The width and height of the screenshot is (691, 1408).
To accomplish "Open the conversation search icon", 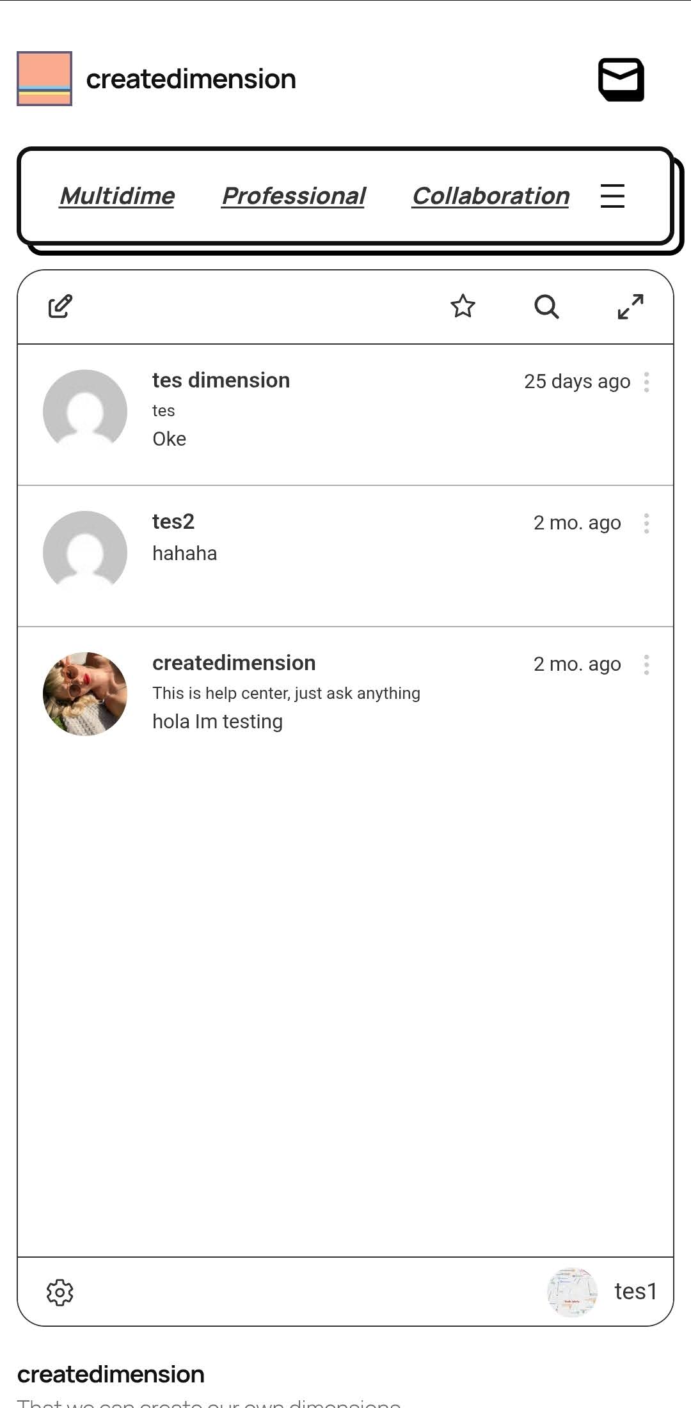I will coord(546,306).
